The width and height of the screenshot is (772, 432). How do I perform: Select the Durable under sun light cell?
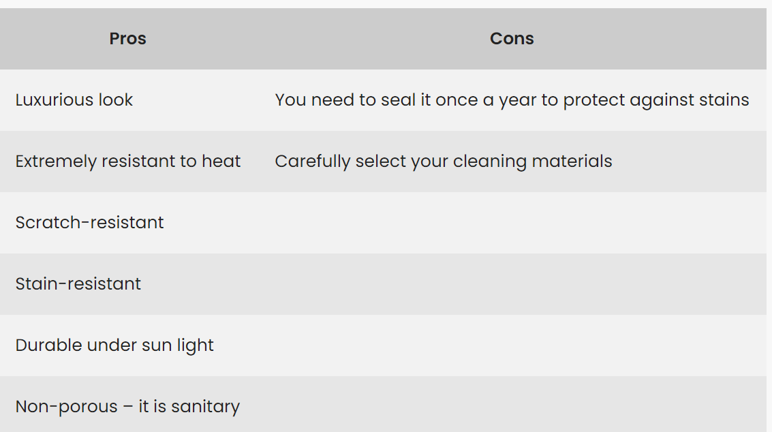point(114,345)
